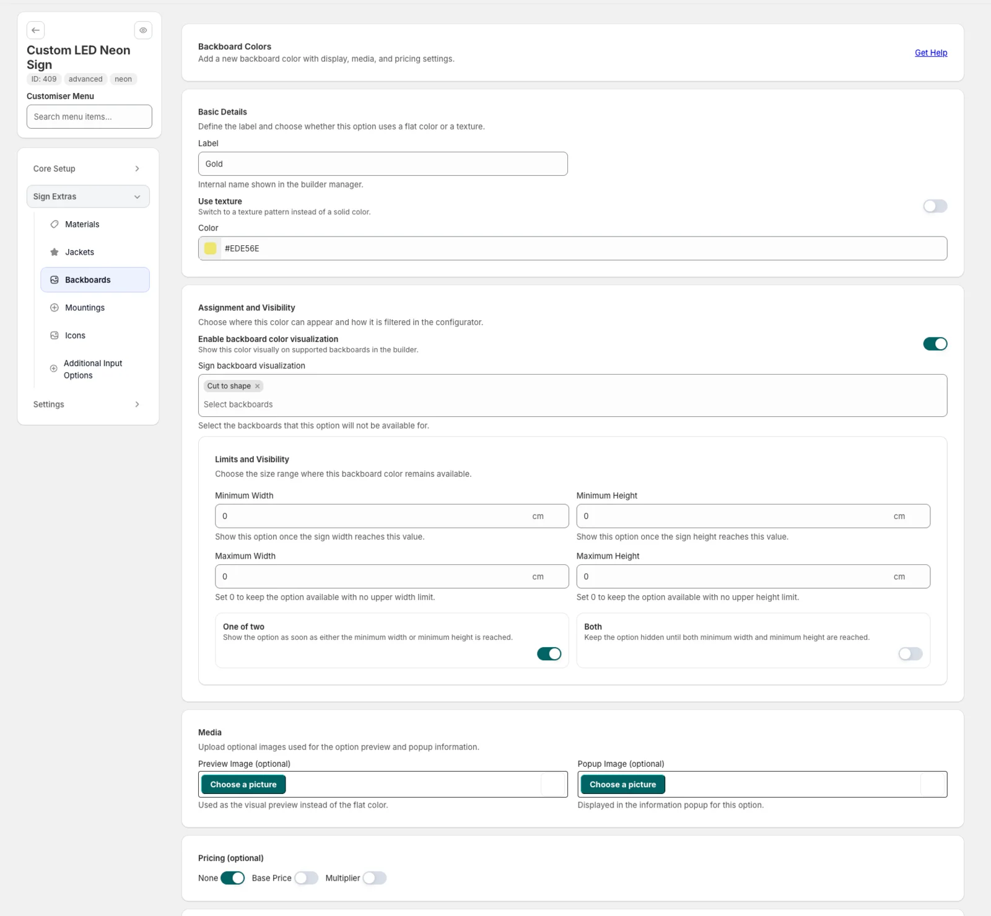Enable the Both toggle
The width and height of the screenshot is (991, 916).
click(910, 654)
